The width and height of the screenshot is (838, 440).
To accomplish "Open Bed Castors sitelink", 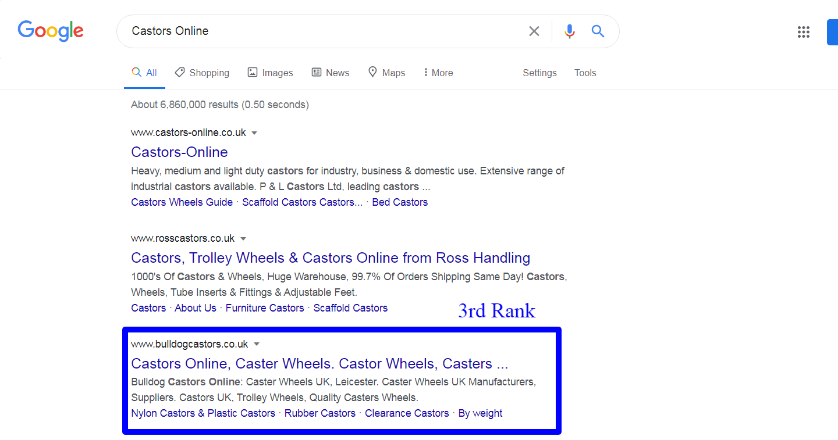I will (x=400, y=202).
